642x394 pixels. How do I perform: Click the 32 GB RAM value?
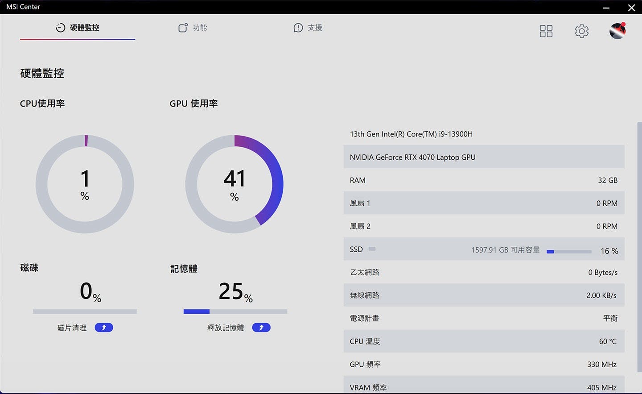click(608, 180)
